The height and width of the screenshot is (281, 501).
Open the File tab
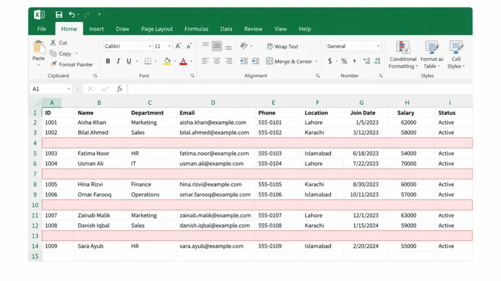point(42,29)
